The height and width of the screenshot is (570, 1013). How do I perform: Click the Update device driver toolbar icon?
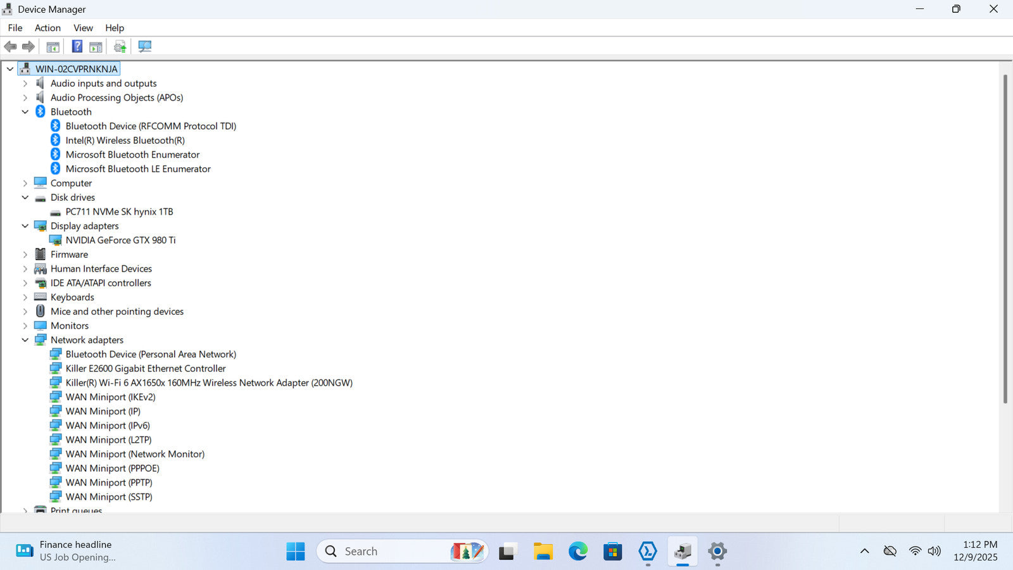pos(120,46)
